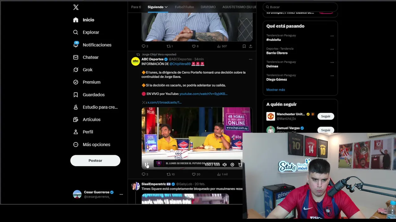Follow Samuel Vargas account
Screen dimensions: 396x222
tap(325, 130)
